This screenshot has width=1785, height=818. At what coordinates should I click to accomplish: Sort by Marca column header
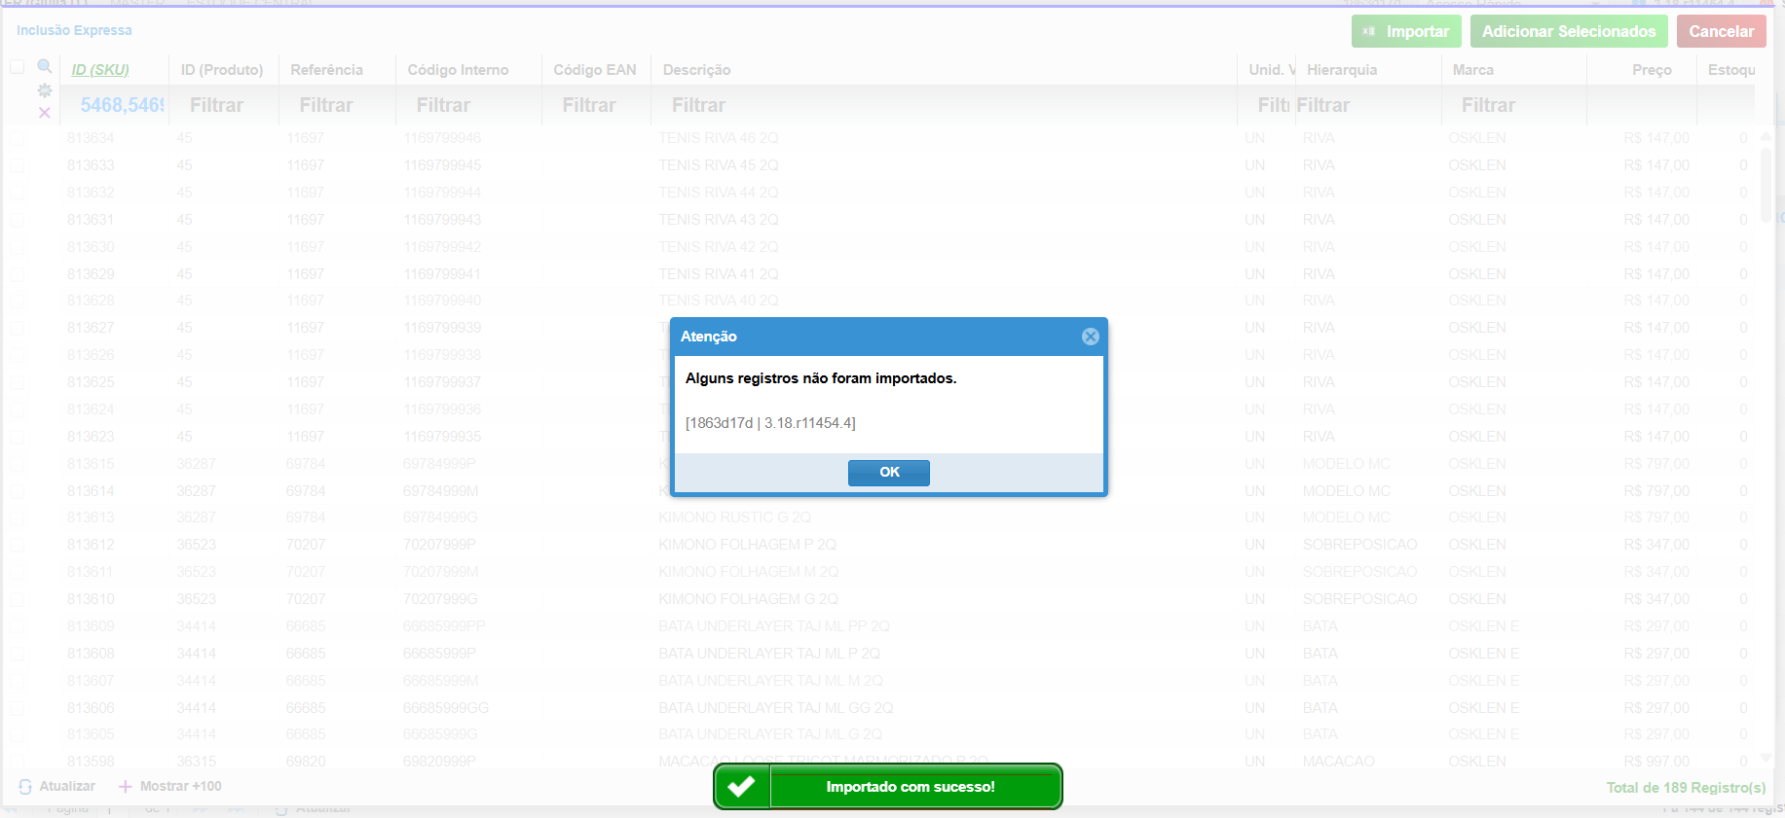[1472, 70]
